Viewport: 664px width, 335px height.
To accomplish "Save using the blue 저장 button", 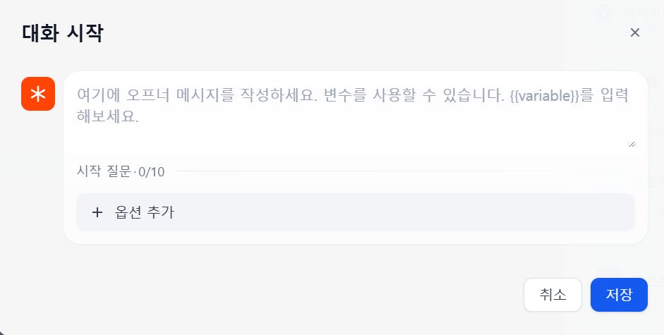I will point(619,295).
